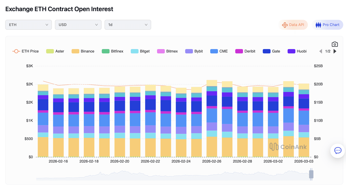The height and width of the screenshot is (187, 346).
Task: Select Huobi legend entry
Action: point(297,51)
